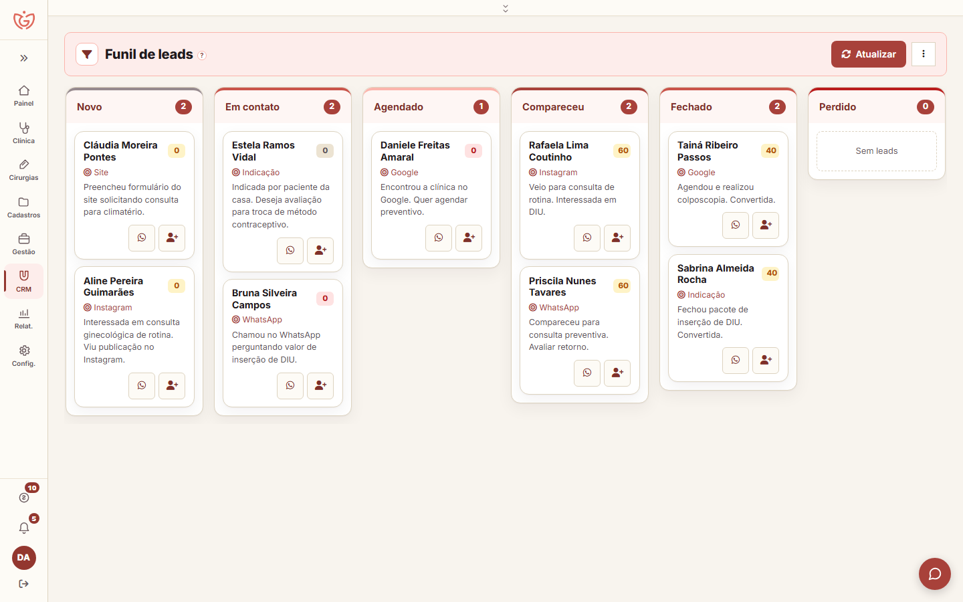Open the credits icon with 10 badge

tap(24, 498)
